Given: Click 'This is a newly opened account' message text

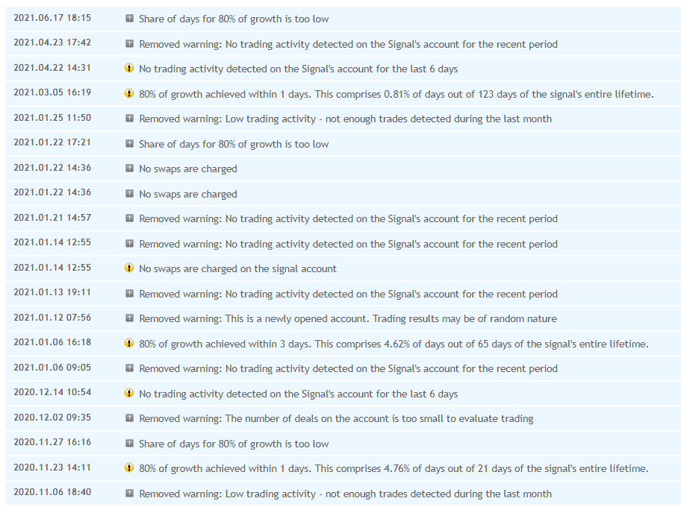Looking at the screenshot, I should click(x=347, y=318).
